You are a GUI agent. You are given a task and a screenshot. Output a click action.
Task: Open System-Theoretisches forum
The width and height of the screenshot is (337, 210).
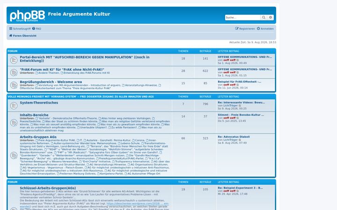[39, 103]
